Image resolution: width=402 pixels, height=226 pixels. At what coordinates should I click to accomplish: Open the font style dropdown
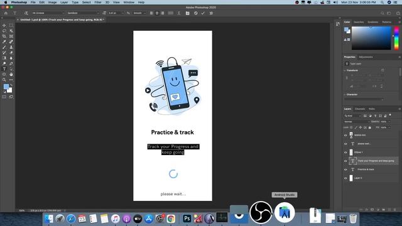(x=83, y=13)
